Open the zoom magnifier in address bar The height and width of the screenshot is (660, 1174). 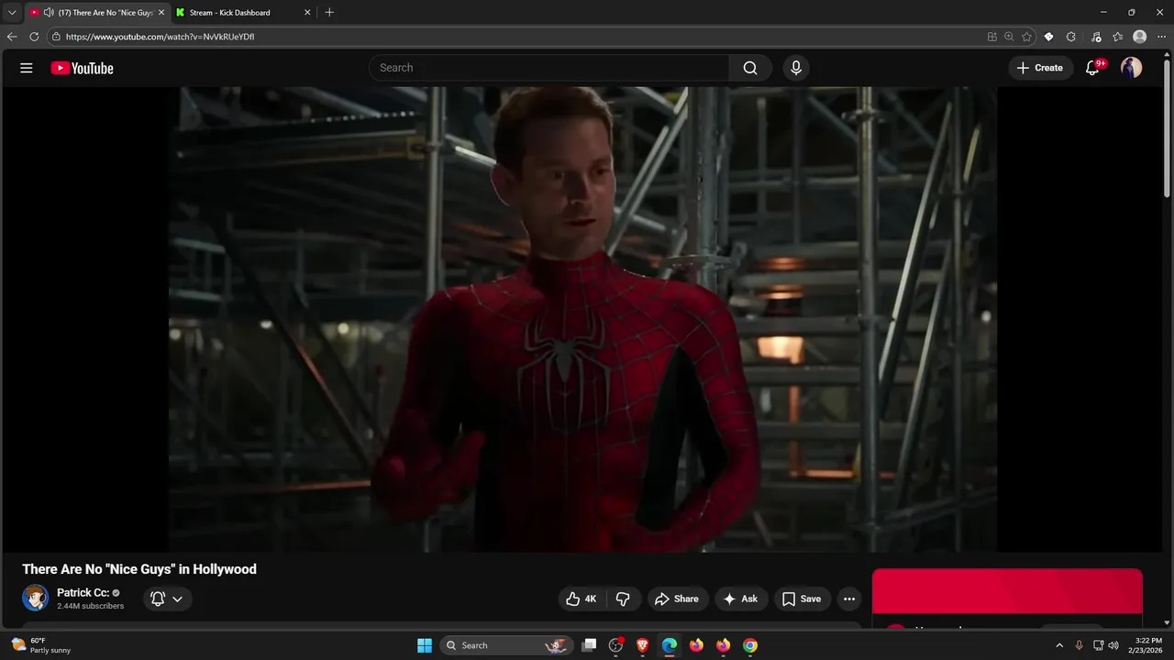[x=1009, y=37]
